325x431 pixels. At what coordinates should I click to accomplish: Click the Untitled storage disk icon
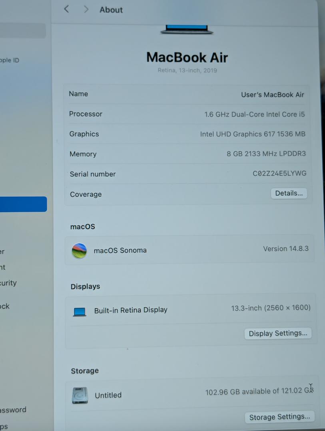[x=80, y=395]
